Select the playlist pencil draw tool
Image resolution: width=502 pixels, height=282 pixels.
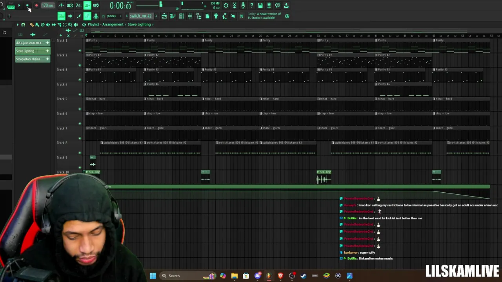point(32,25)
